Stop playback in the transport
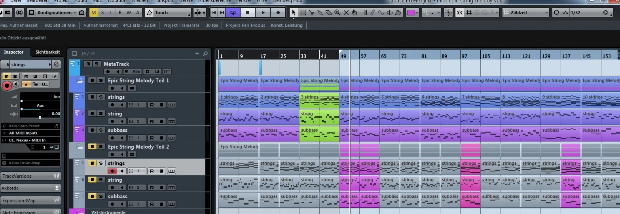620x214 pixels. (x=248, y=13)
